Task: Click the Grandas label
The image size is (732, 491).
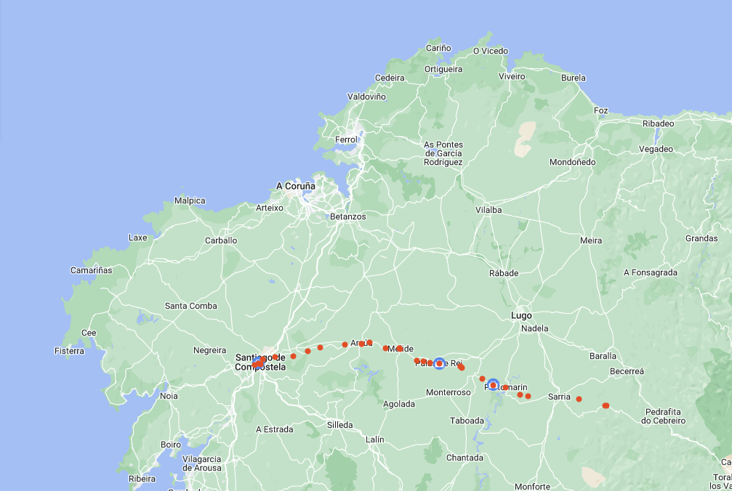Action: 701,239
